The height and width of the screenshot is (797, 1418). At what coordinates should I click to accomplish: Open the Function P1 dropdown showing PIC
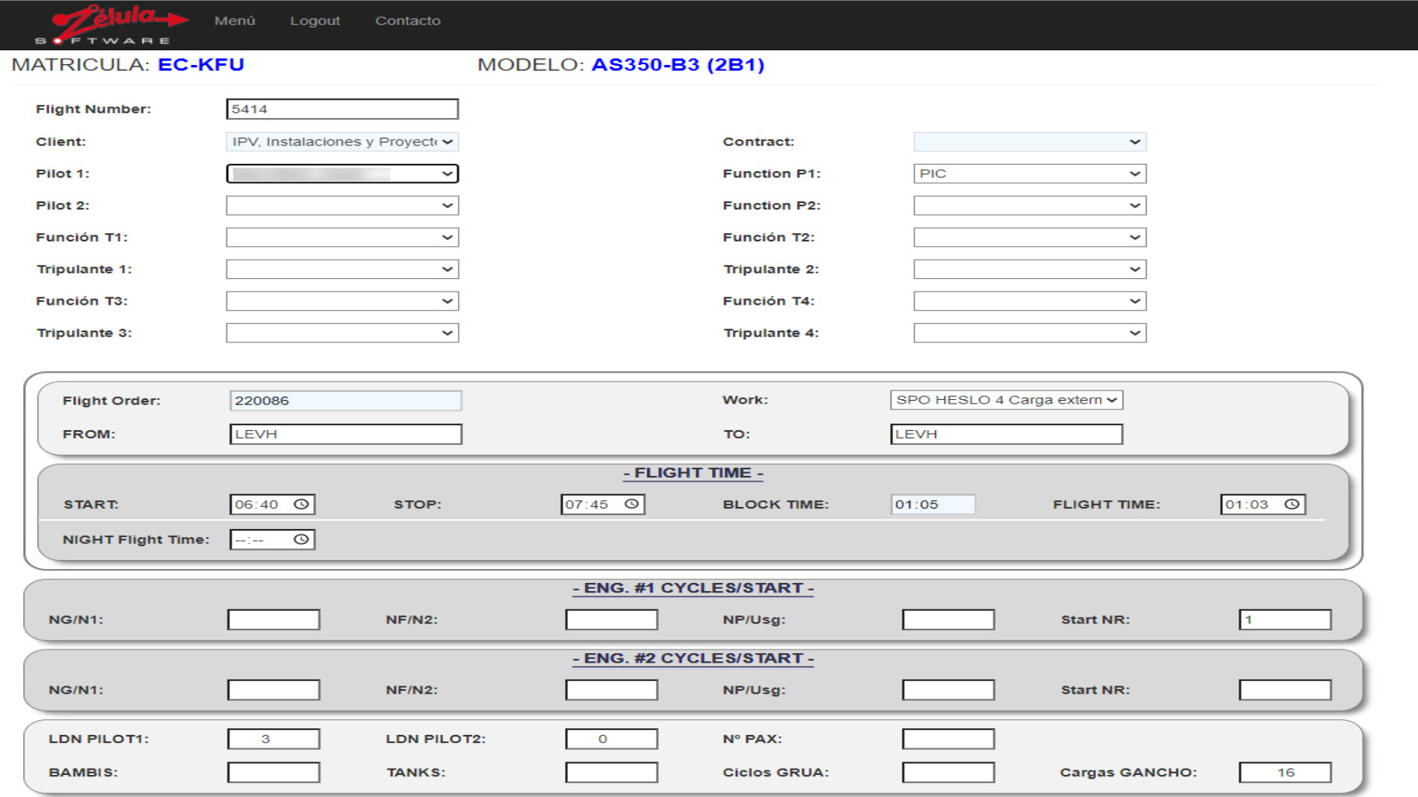coord(1030,173)
